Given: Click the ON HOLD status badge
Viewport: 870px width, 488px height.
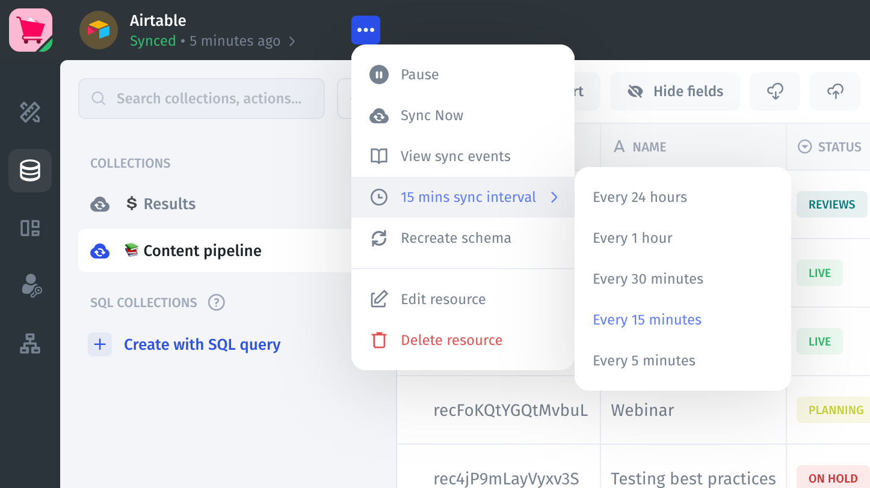Looking at the screenshot, I should 833,478.
